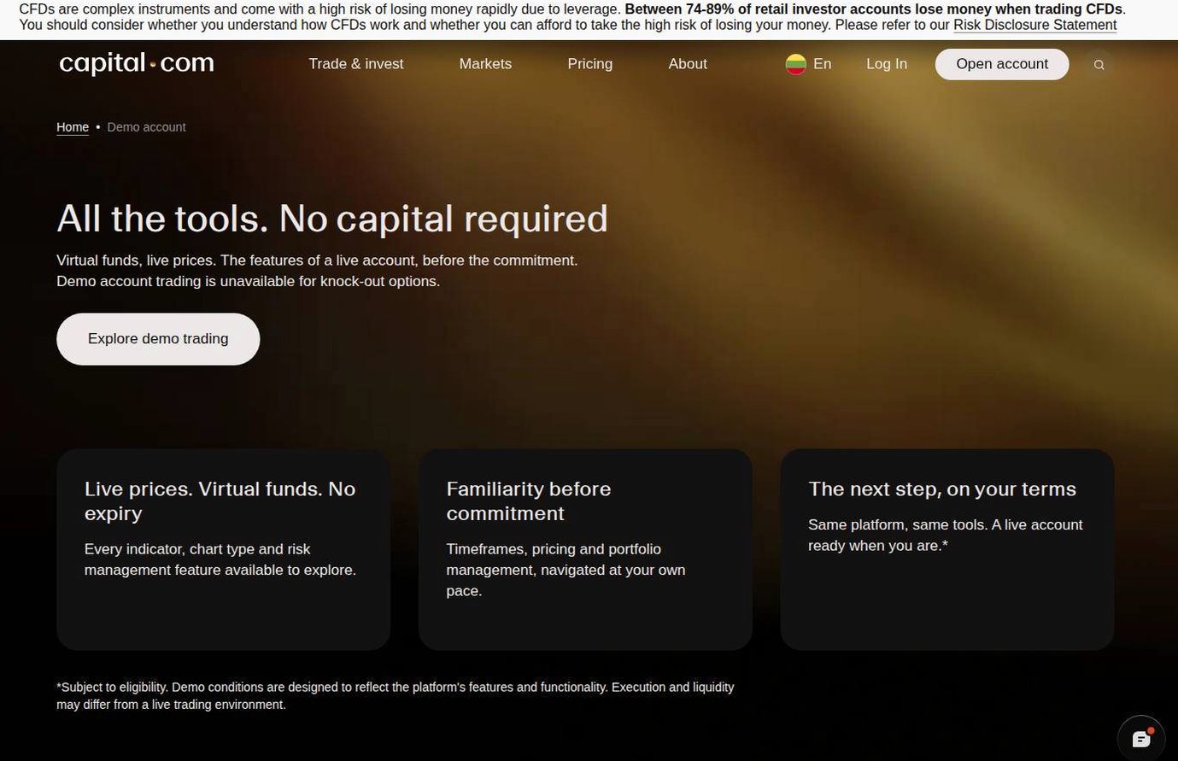Click the Open account button

(1002, 64)
